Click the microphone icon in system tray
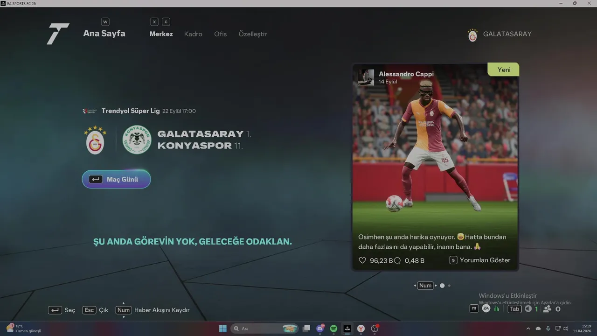 tap(548, 329)
